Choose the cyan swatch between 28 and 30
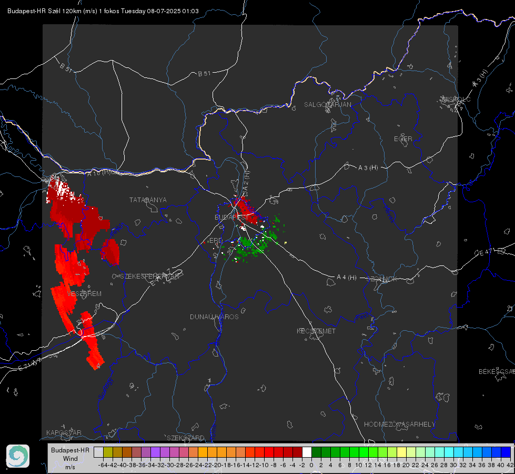This screenshot has width=515, height=474. 449,452
